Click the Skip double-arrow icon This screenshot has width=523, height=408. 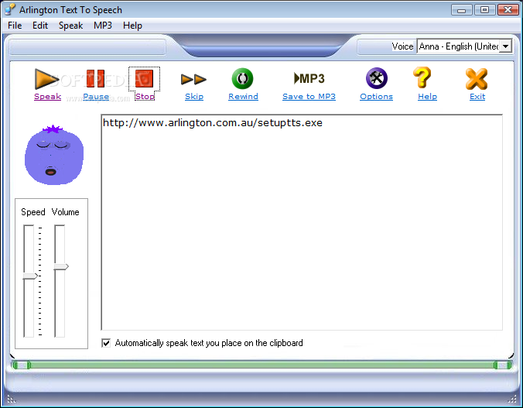pos(193,79)
